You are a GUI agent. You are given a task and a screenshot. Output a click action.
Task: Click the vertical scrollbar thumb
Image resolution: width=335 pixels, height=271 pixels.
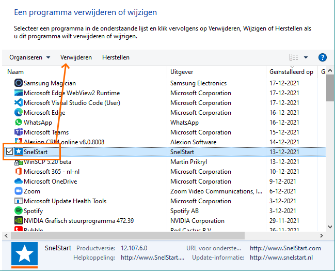[x=330, y=88]
